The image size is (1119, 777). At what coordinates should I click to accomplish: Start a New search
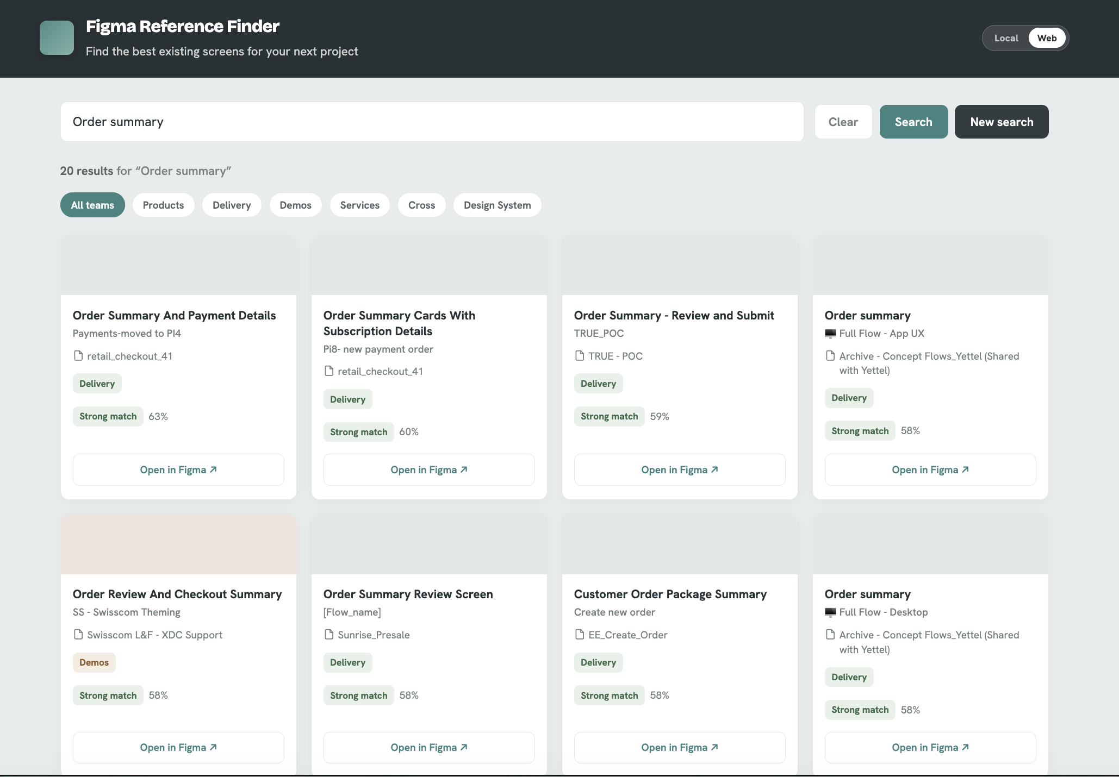click(x=1002, y=122)
